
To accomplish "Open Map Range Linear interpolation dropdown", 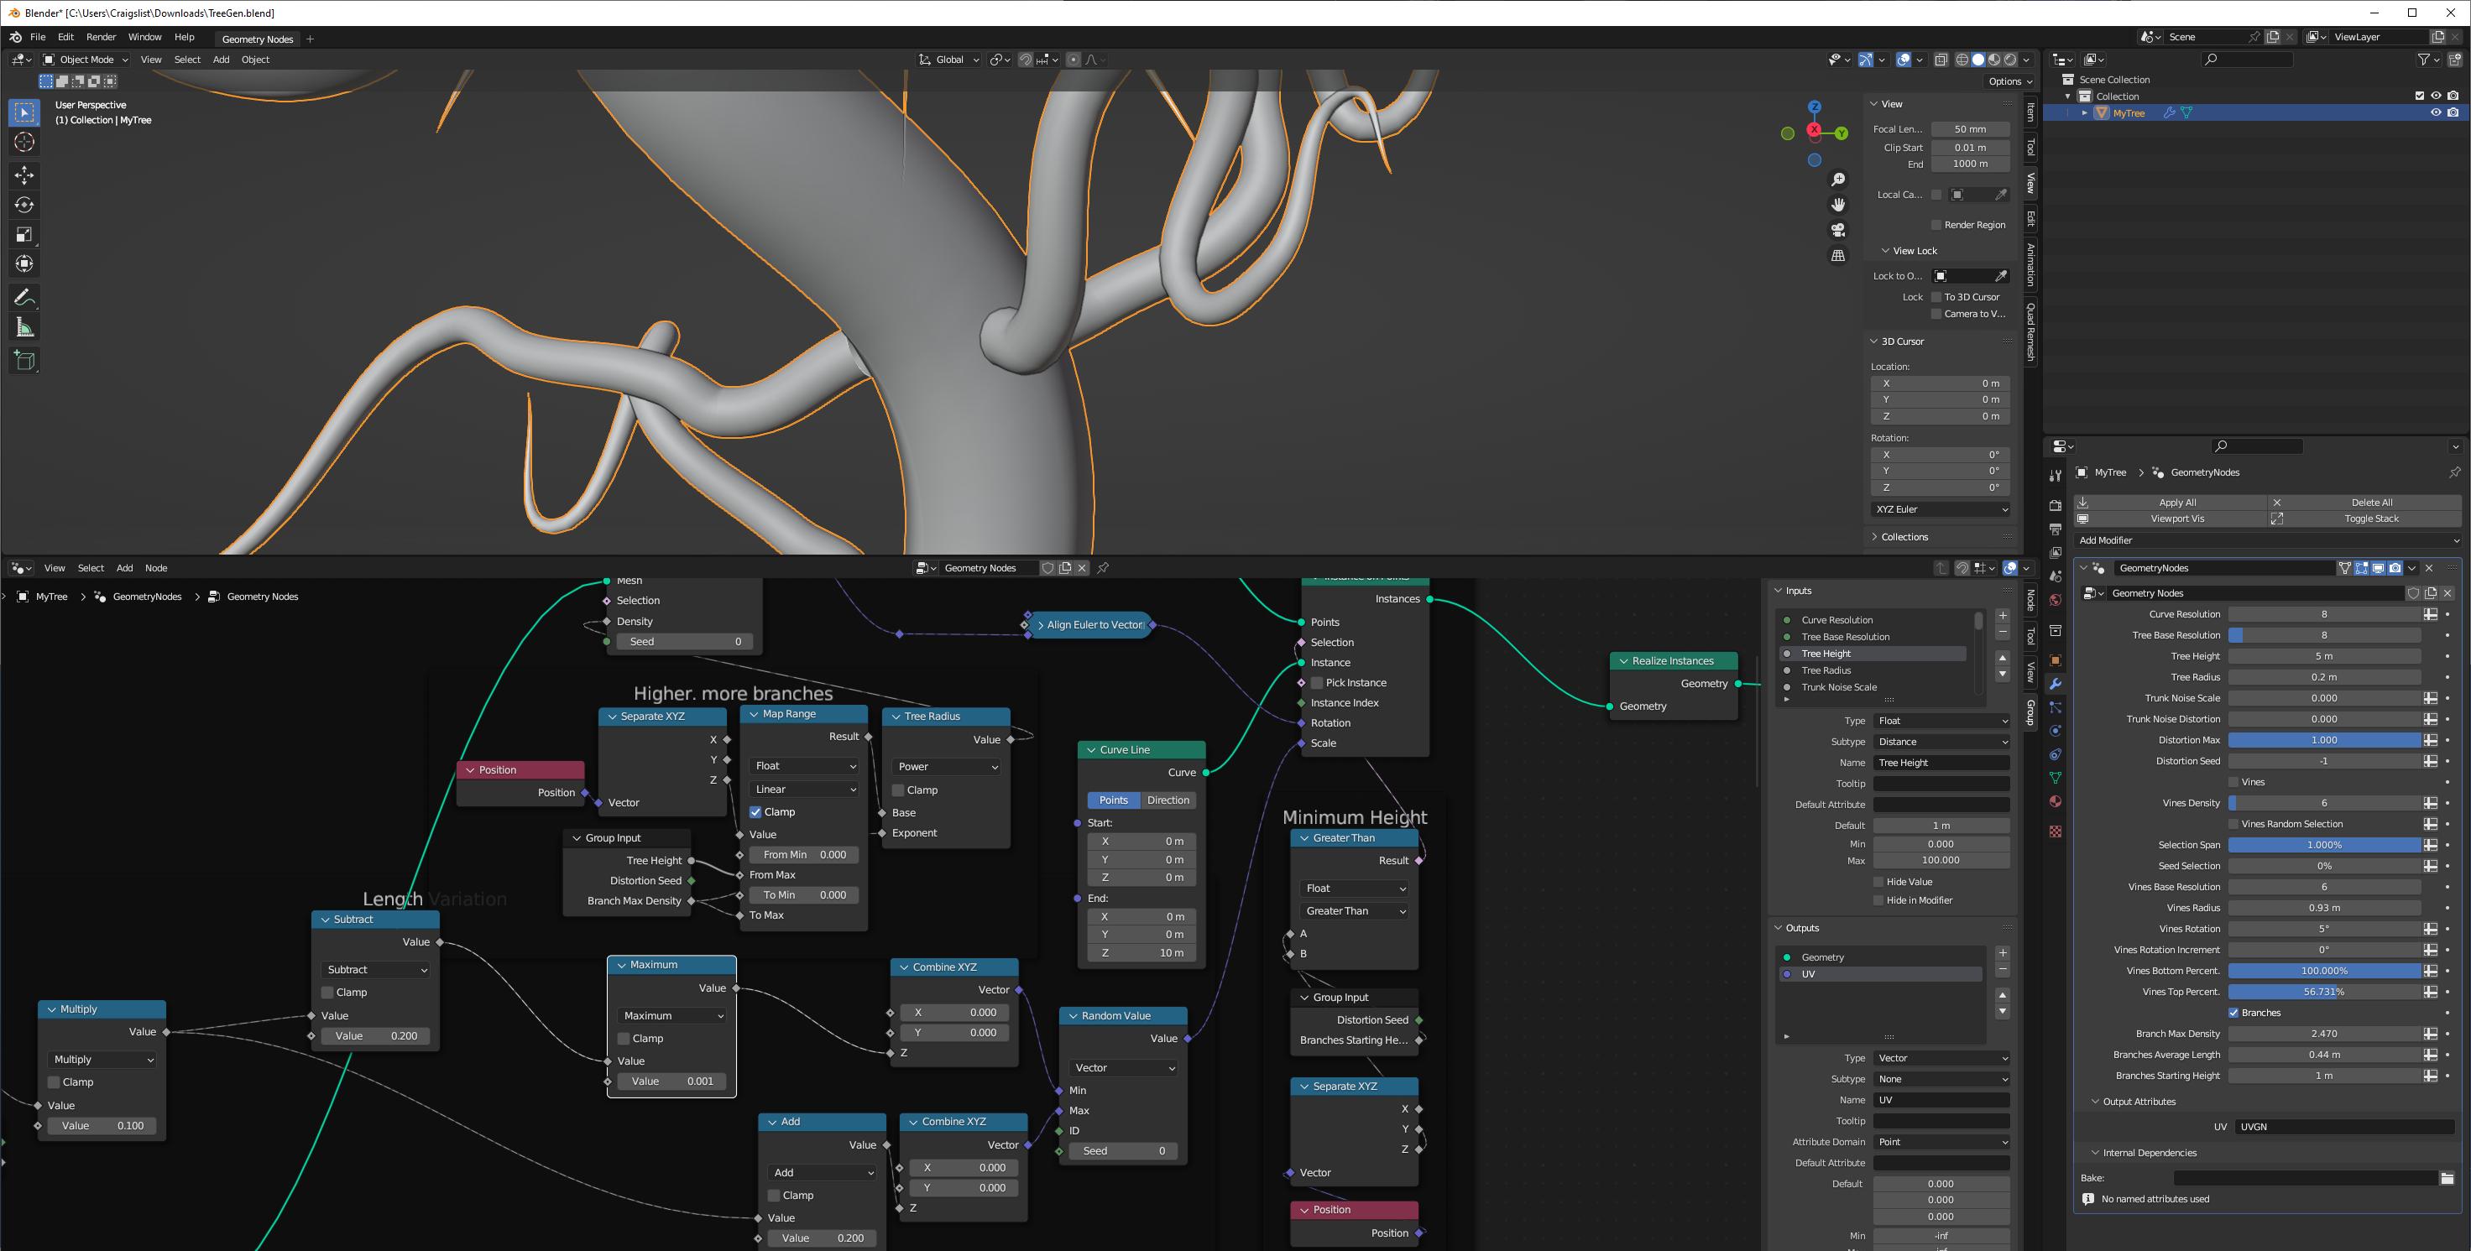I will point(805,789).
